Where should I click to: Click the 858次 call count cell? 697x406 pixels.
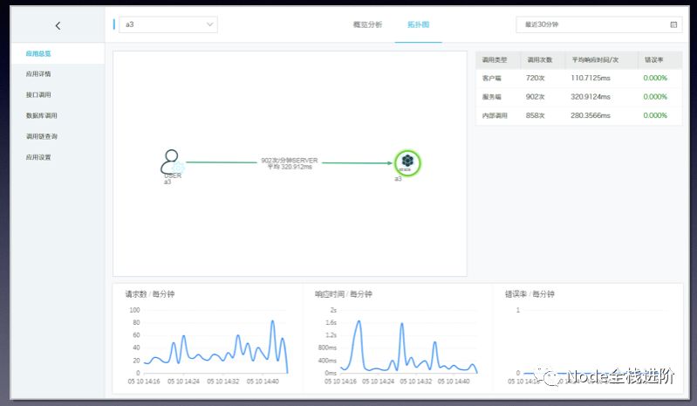click(536, 115)
